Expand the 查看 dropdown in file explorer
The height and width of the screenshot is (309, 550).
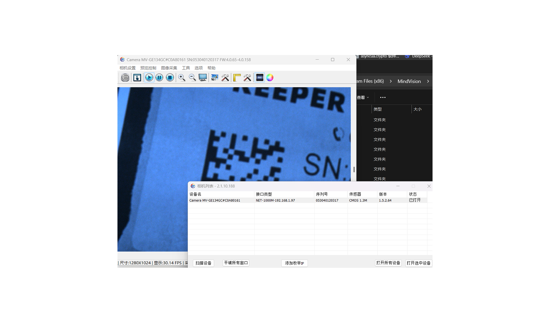click(x=363, y=98)
